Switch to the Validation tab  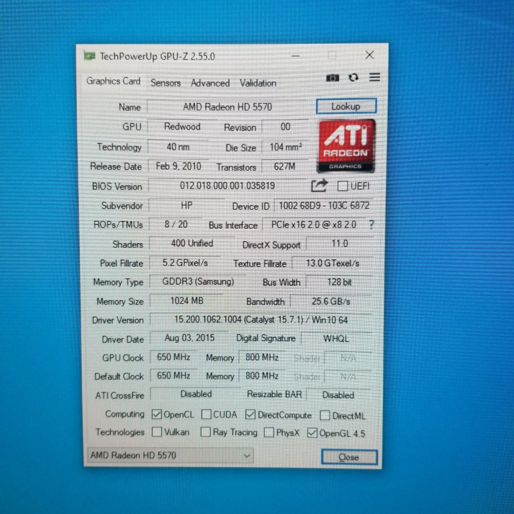tap(258, 83)
